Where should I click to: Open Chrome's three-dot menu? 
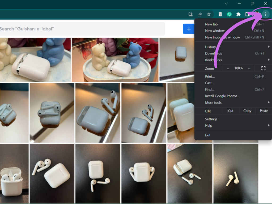click(265, 14)
